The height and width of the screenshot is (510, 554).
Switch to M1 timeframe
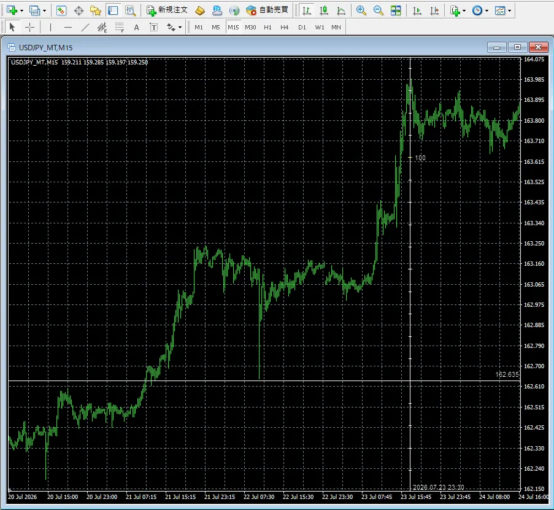[199, 27]
